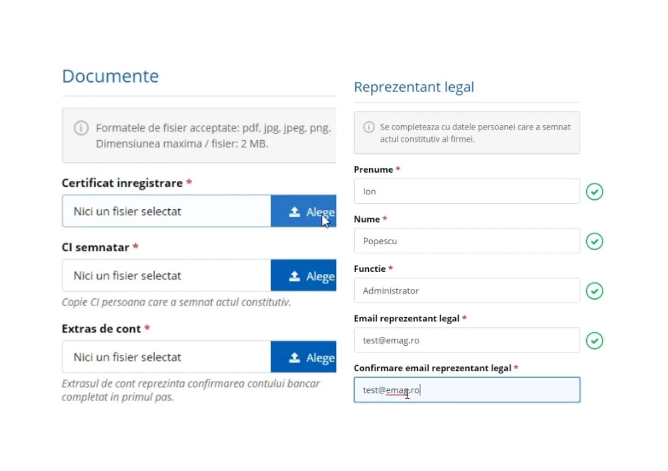Click hint text 'Extrasul de cont reprezinta confirmarea'
This screenshot has width=668, height=471.
(x=191, y=390)
